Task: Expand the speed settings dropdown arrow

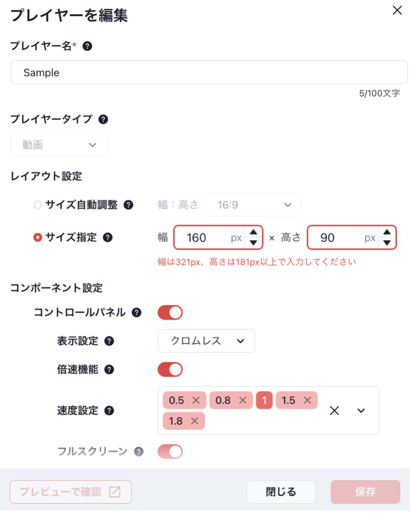Action: 361,411
